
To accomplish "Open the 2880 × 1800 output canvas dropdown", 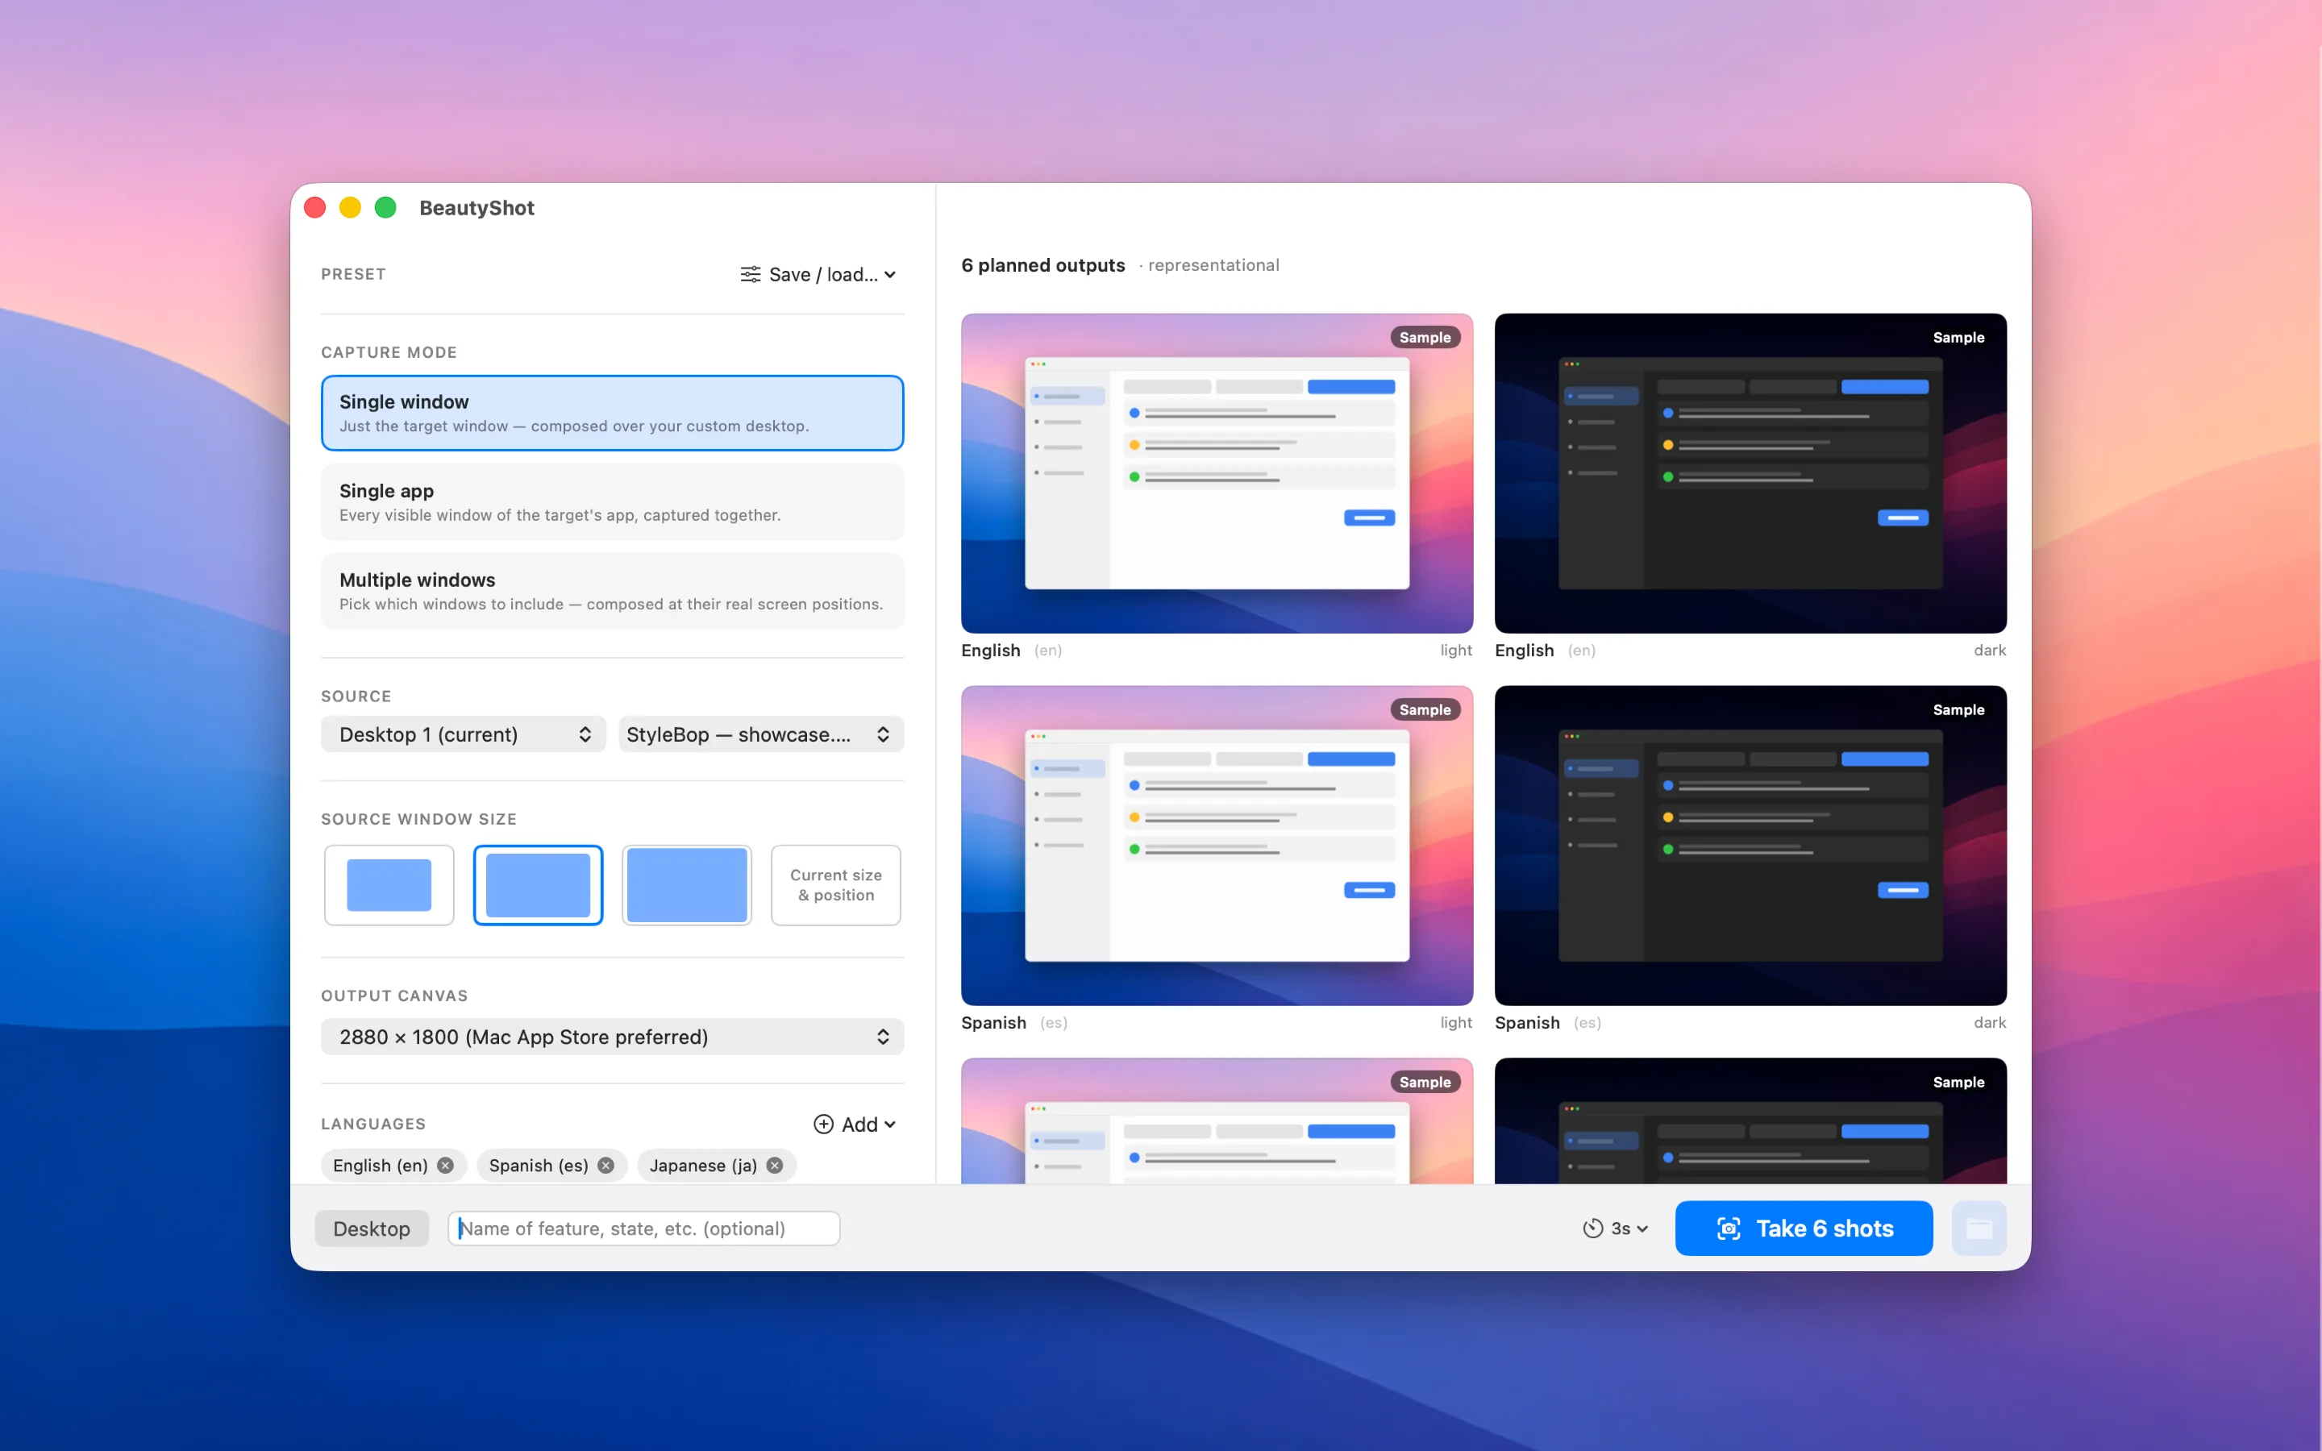I will click(x=612, y=1037).
